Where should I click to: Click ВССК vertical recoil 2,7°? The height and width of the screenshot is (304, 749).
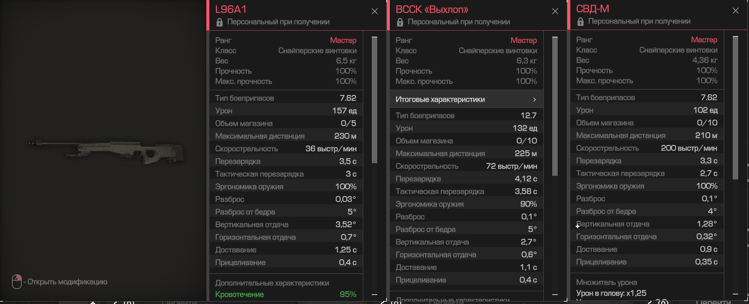529,242
